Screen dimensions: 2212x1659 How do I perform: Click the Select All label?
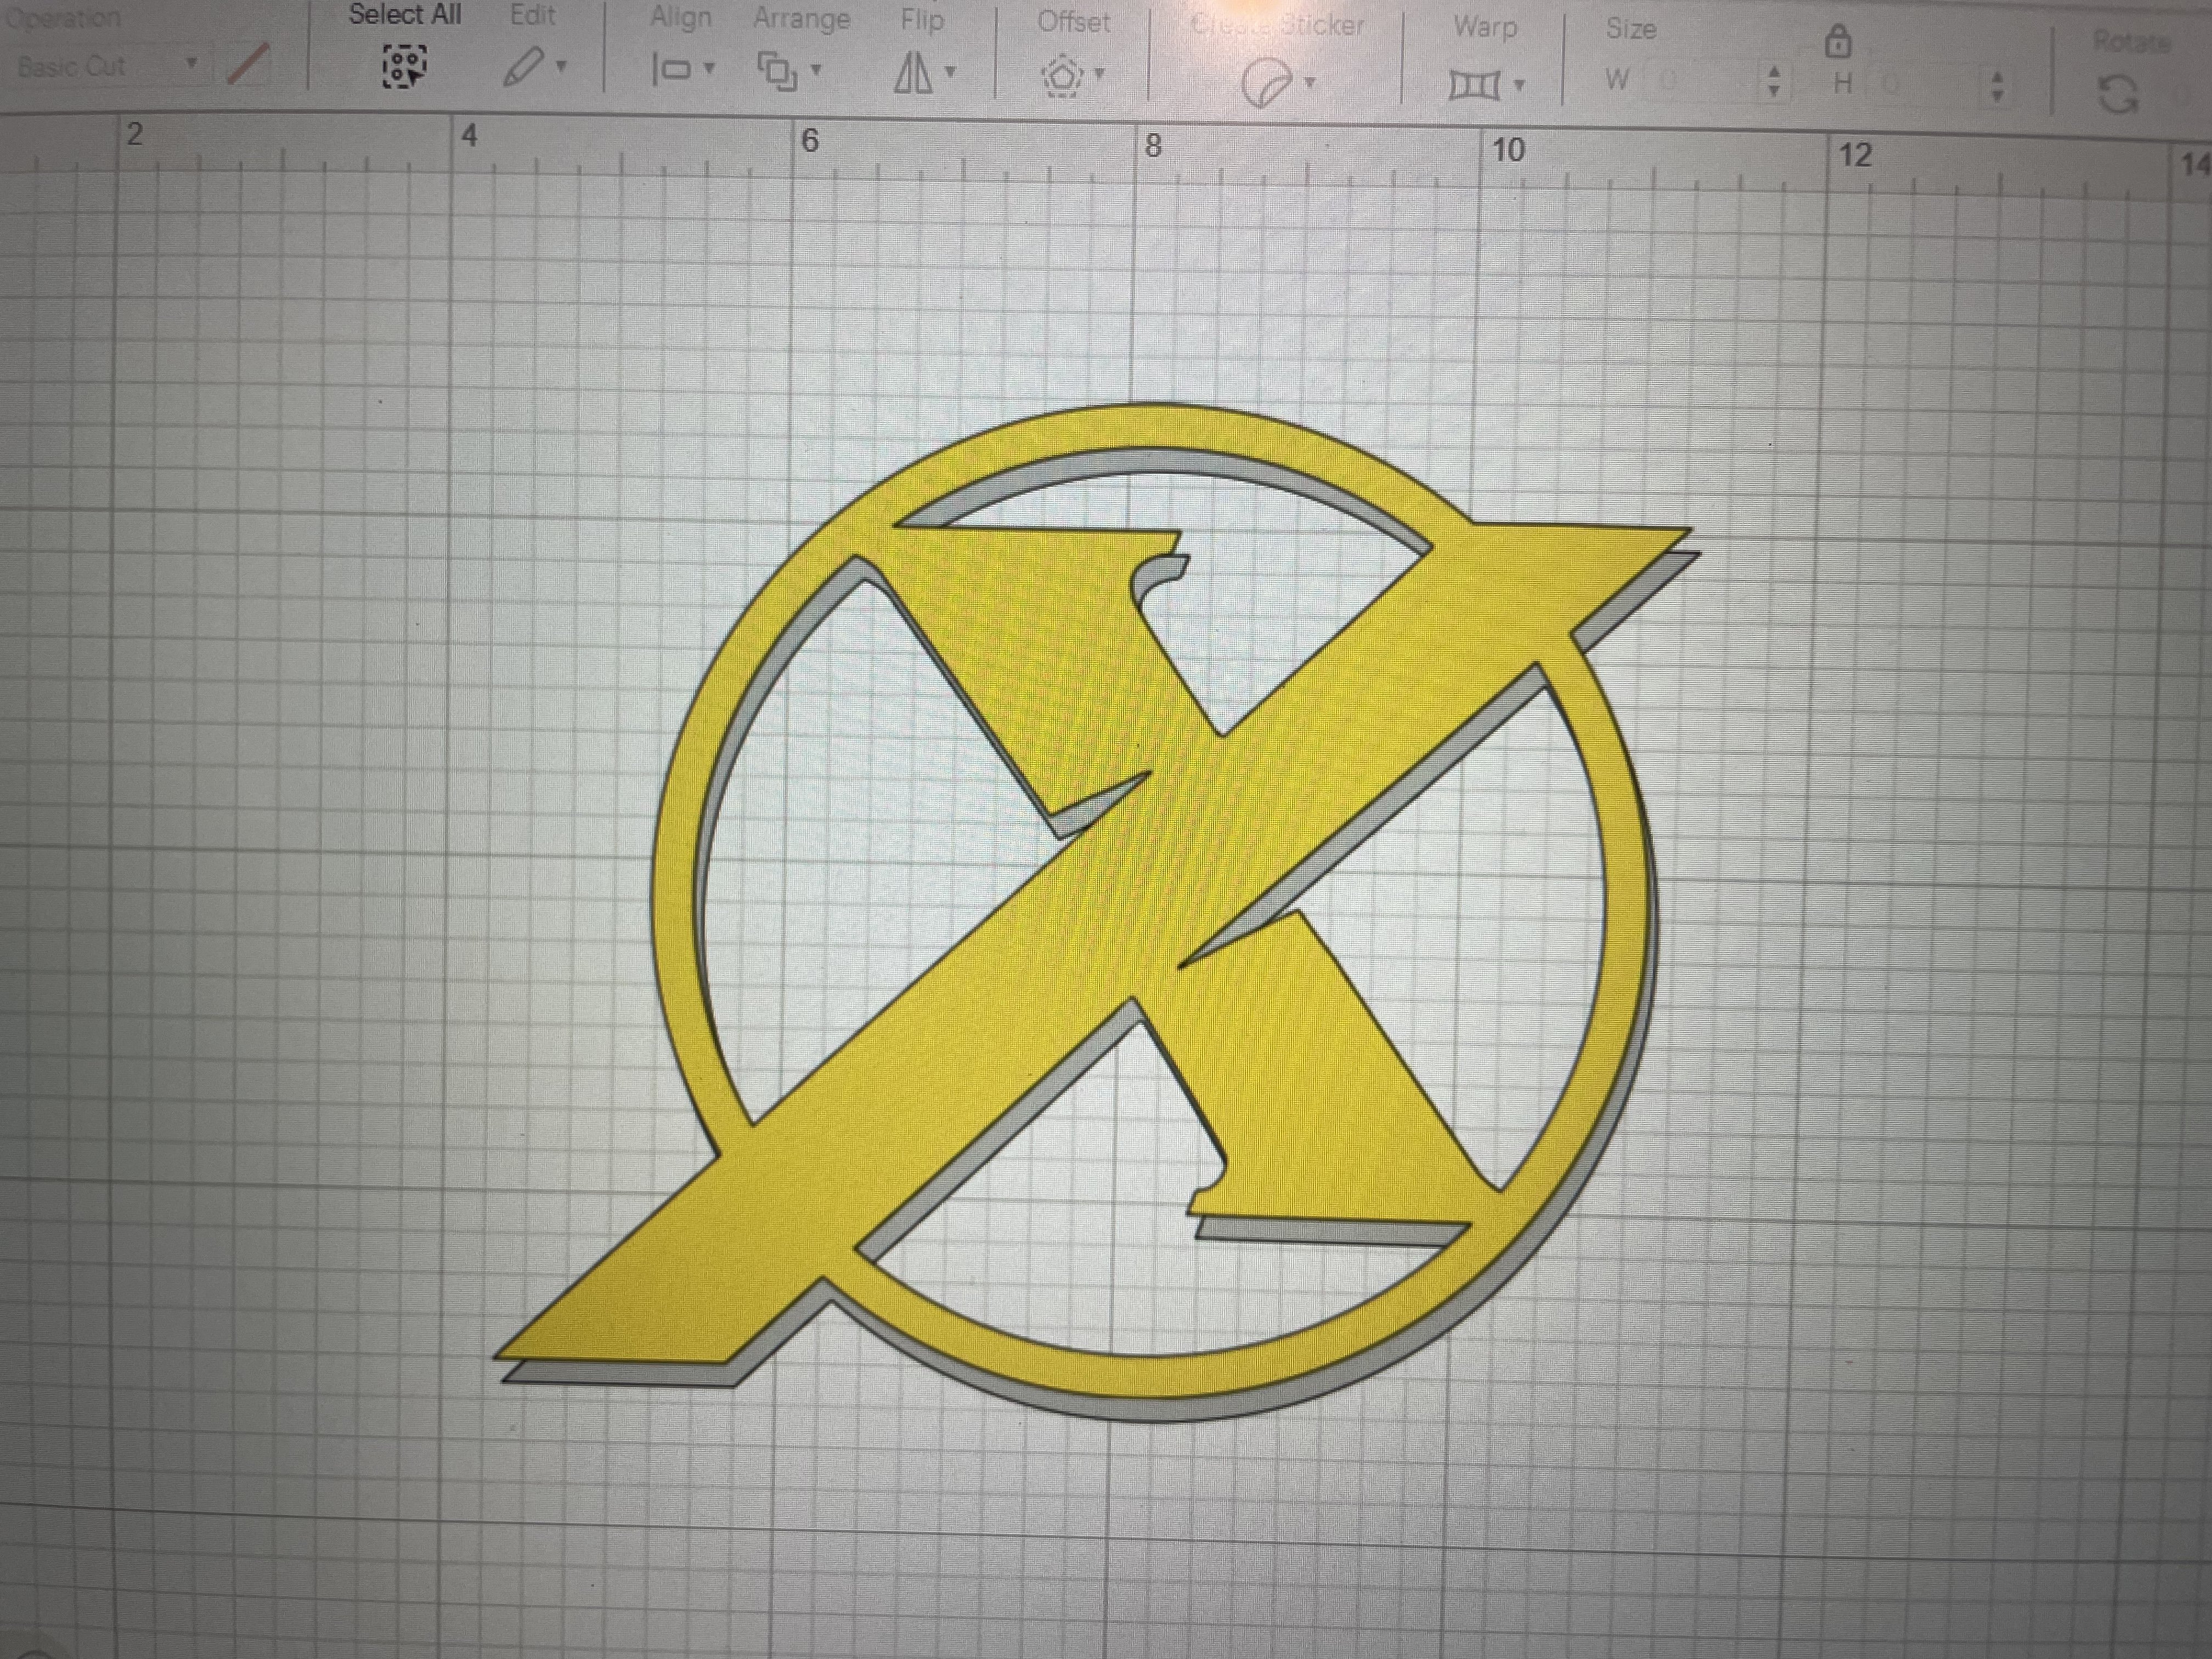tap(404, 15)
